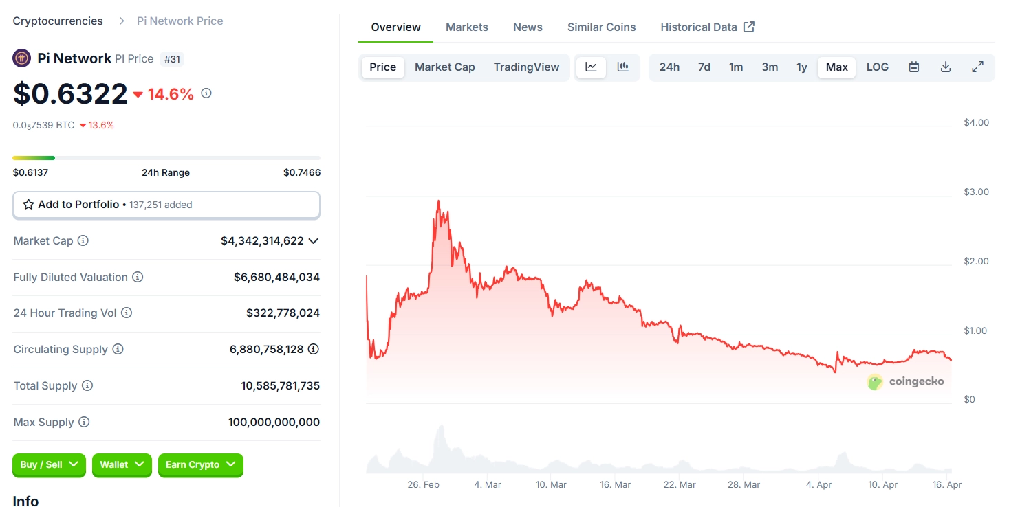Open the Earn Crypto dropdown
This screenshot has width=1009, height=507.
point(201,465)
